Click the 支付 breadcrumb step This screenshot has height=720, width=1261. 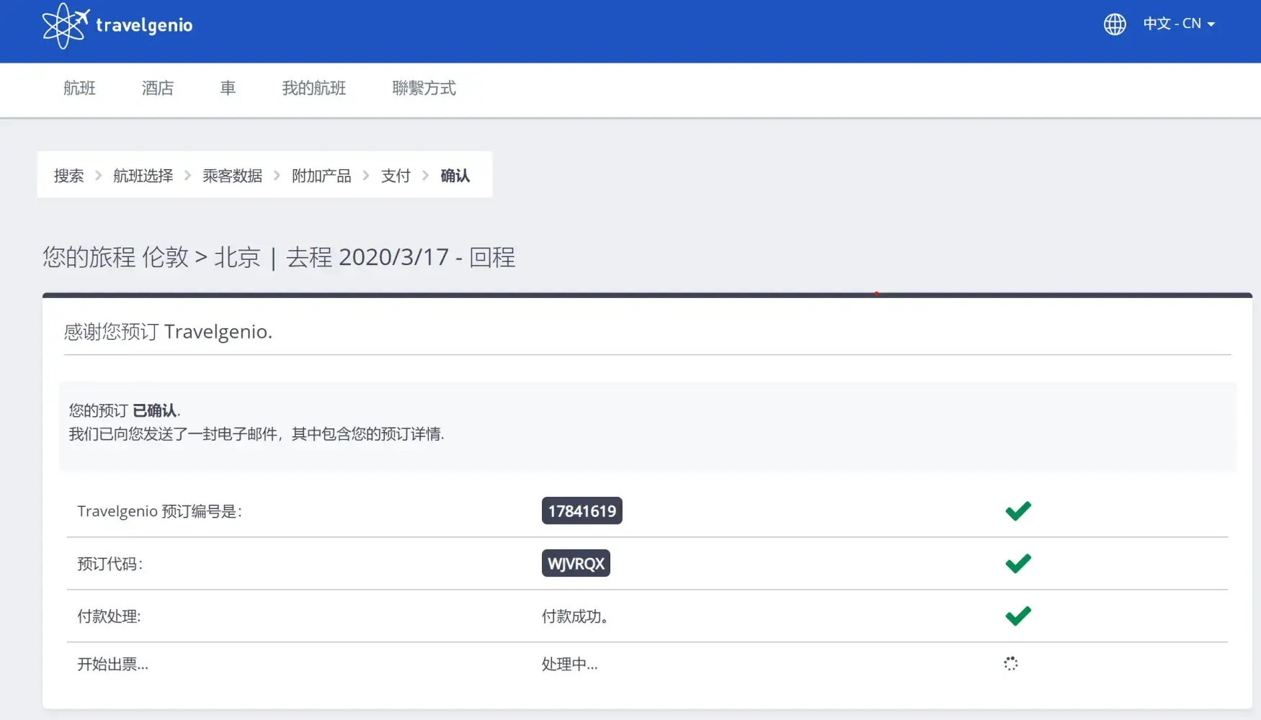396,176
